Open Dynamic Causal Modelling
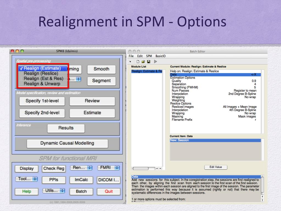The height and width of the screenshot is (211, 281). tap(67, 143)
